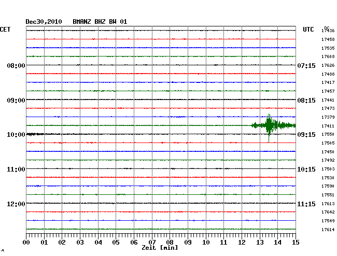Click minute tick label '07'
Viewport: 337px width, 256px height.
click(x=152, y=243)
